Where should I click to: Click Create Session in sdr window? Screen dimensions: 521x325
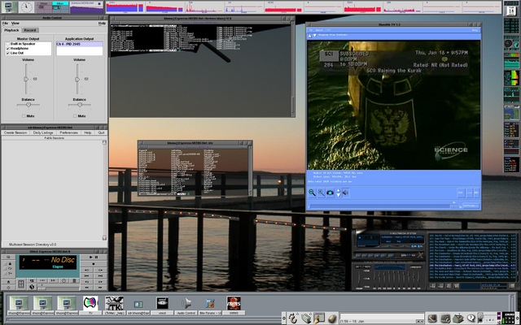click(15, 132)
